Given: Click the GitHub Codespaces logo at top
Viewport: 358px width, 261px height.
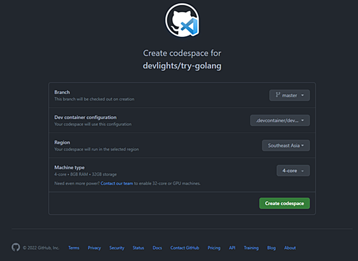Looking at the screenshot, I should click(x=182, y=20).
